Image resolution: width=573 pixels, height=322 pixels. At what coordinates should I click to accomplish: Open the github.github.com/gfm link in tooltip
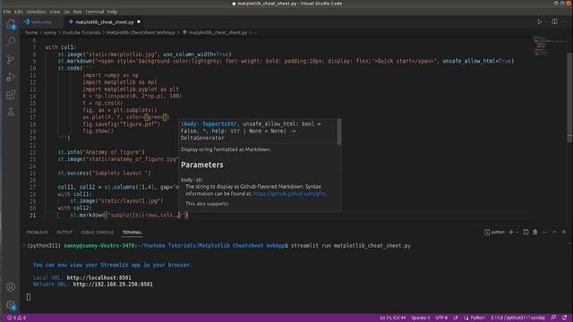[x=289, y=193]
